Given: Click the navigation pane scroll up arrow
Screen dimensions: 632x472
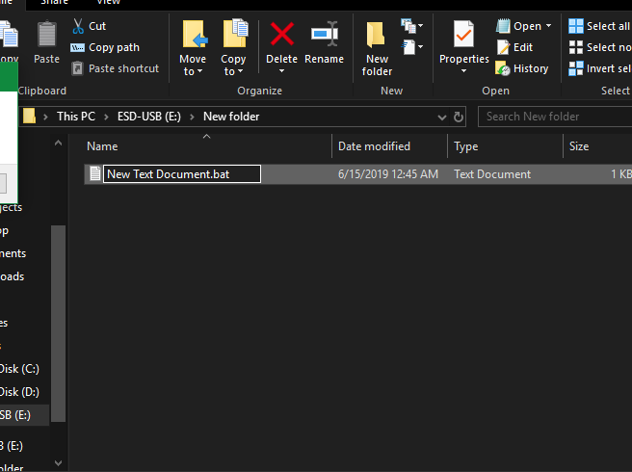Looking at the screenshot, I should (58, 144).
